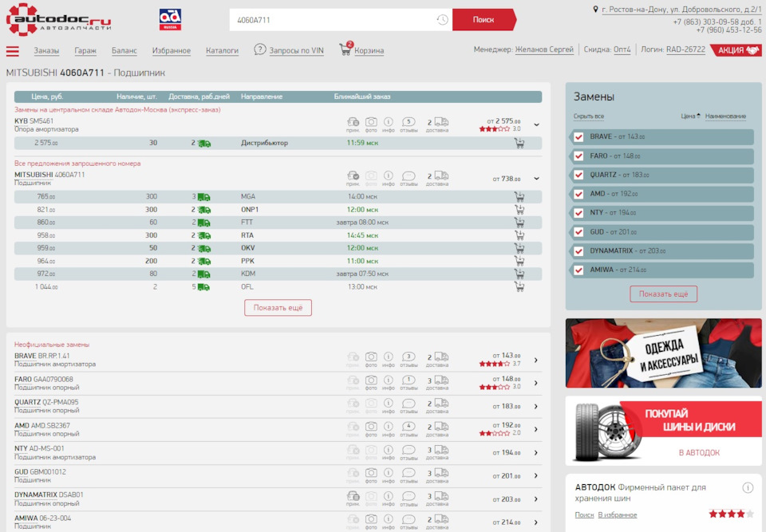
Task: Click Скрыть все in Замены panel
Action: tap(589, 116)
